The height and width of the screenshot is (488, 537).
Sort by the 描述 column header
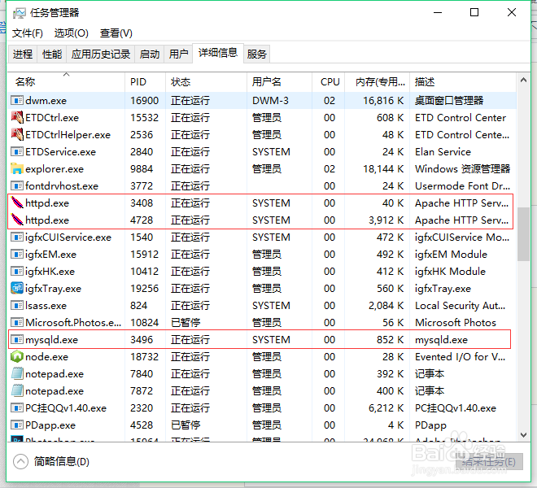pos(463,82)
